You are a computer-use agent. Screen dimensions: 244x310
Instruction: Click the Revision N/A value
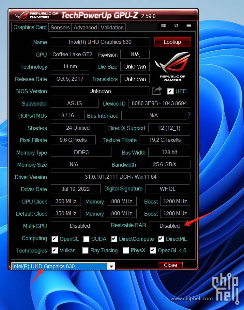pos(135,54)
